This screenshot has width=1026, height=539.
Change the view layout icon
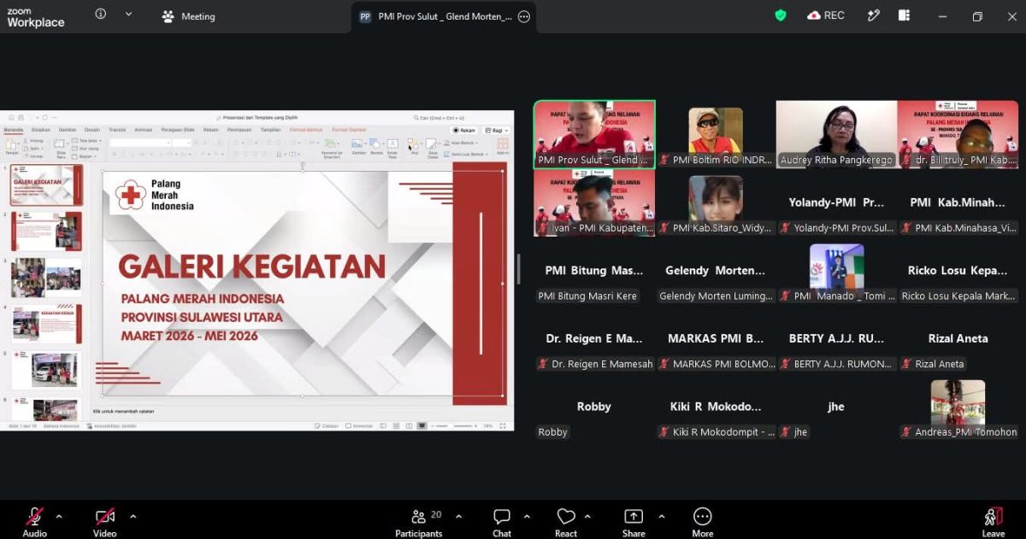pyautogui.click(x=905, y=15)
